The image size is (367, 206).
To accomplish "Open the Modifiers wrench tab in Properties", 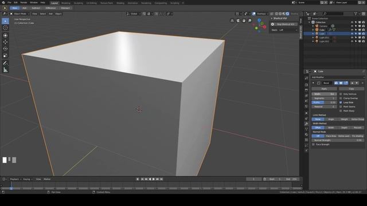I will (x=306, y=124).
